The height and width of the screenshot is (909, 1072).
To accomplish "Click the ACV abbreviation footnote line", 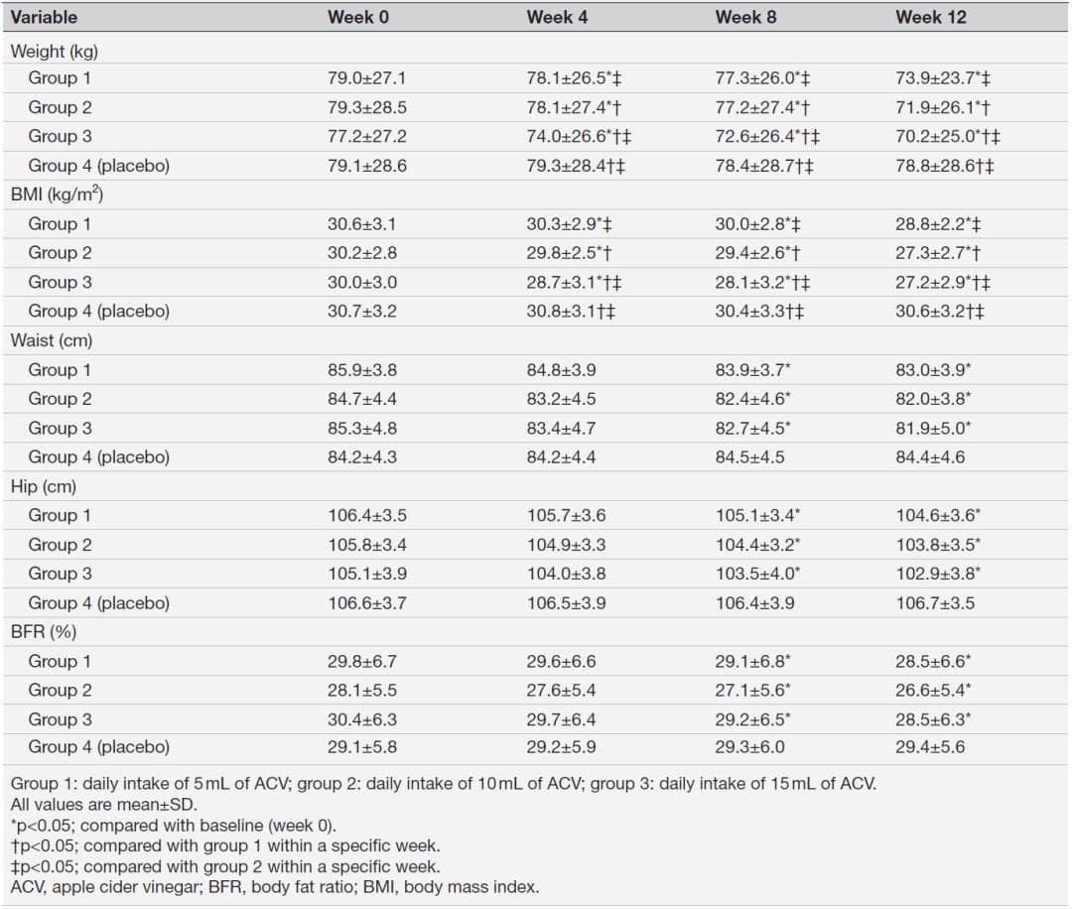I will (x=275, y=887).
